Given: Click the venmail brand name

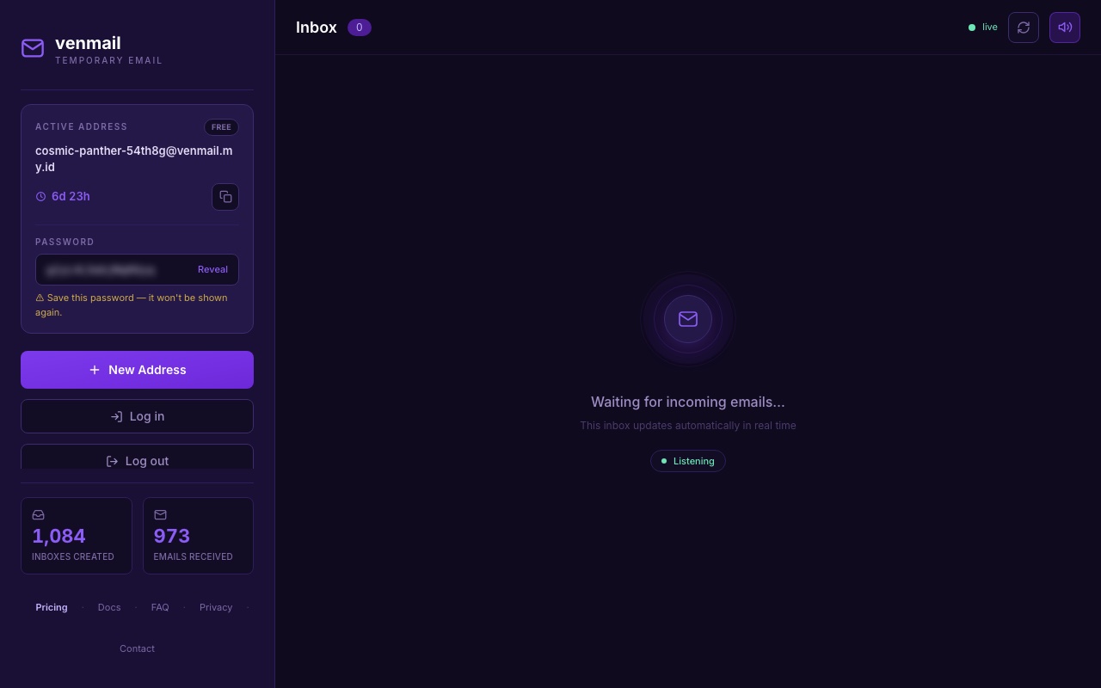Looking at the screenshot, I should [88, 43].
